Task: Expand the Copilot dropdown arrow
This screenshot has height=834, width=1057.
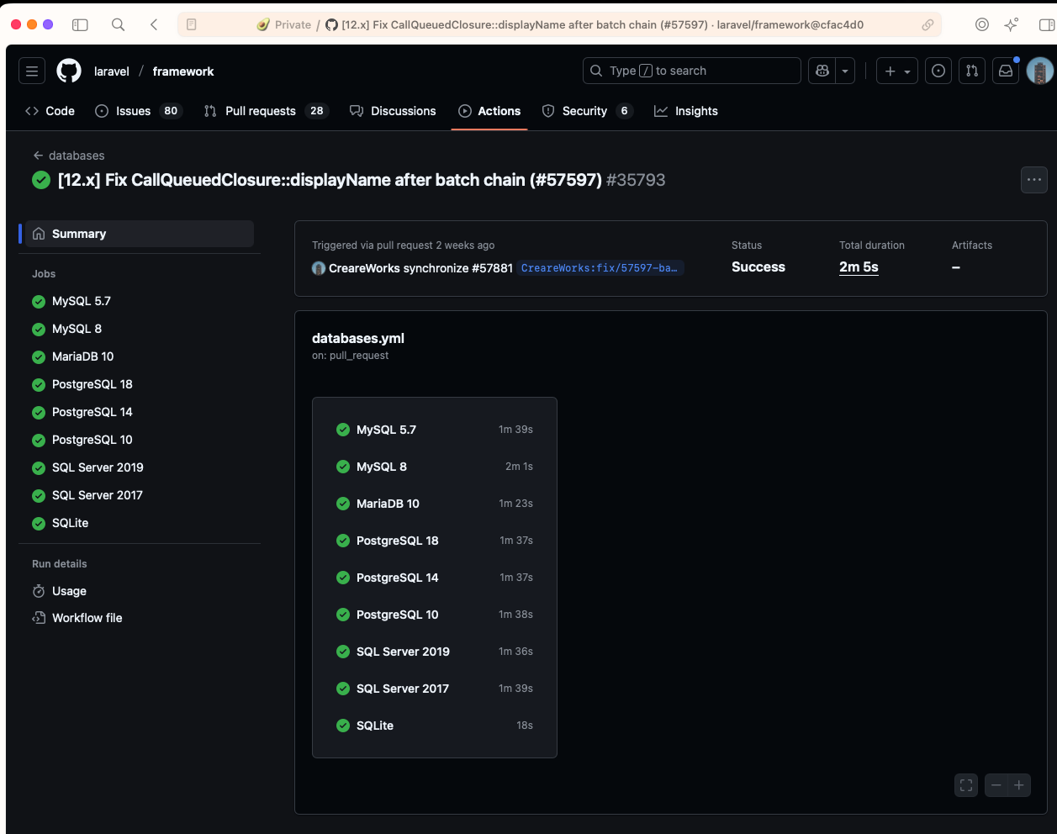Action: (x=845, y=71)
